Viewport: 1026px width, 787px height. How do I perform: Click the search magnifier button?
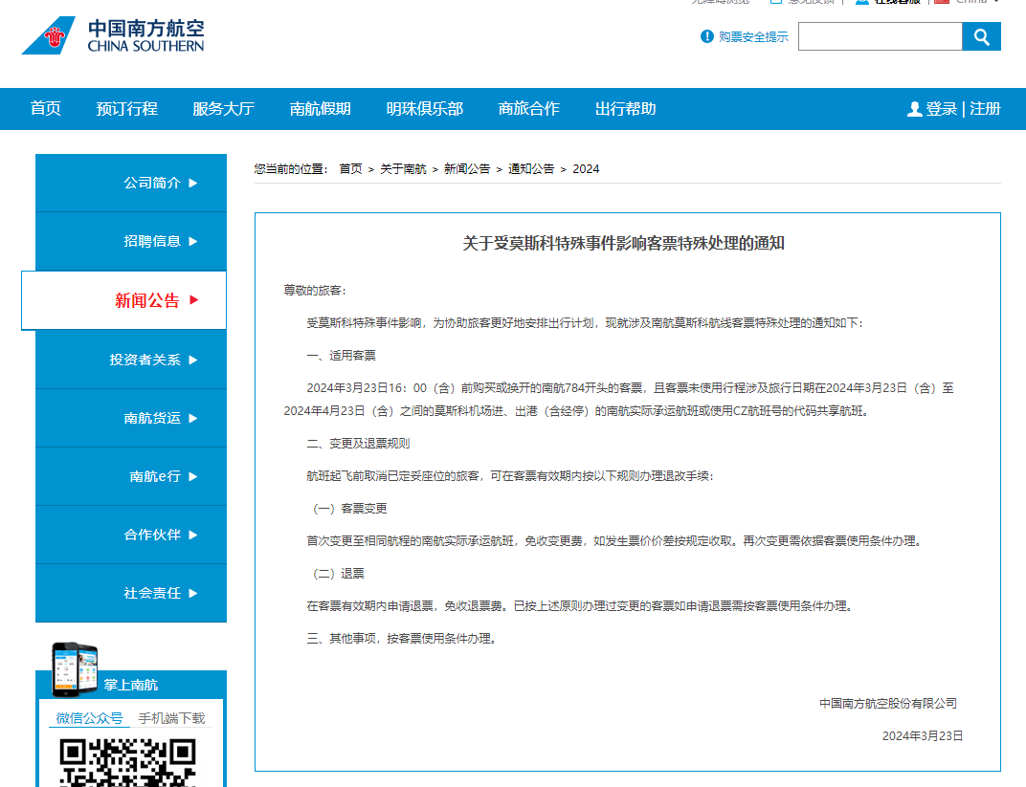[981, 37]
